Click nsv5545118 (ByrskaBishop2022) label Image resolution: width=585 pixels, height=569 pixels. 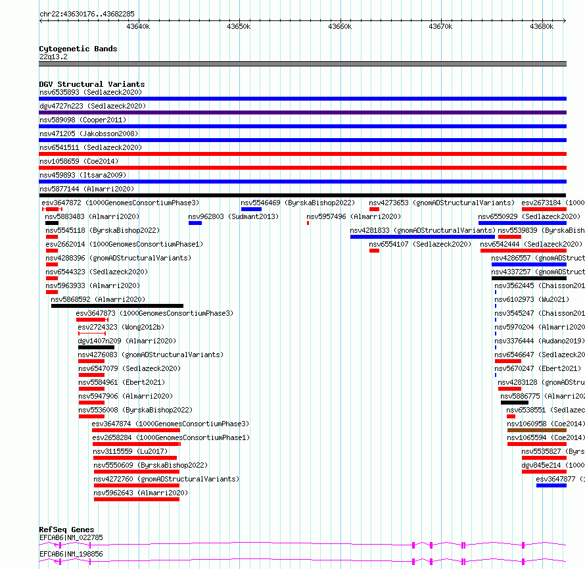pyautogui.click(x=103, y=230)
